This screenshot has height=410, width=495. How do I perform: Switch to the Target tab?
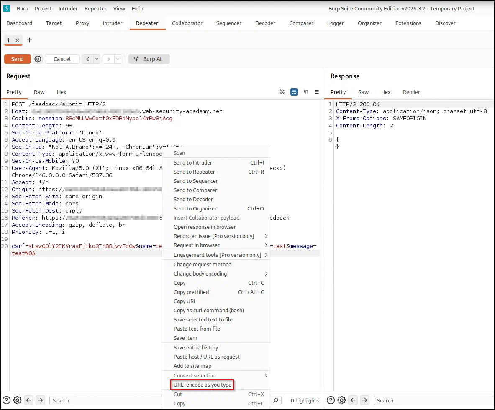(54, 23)
